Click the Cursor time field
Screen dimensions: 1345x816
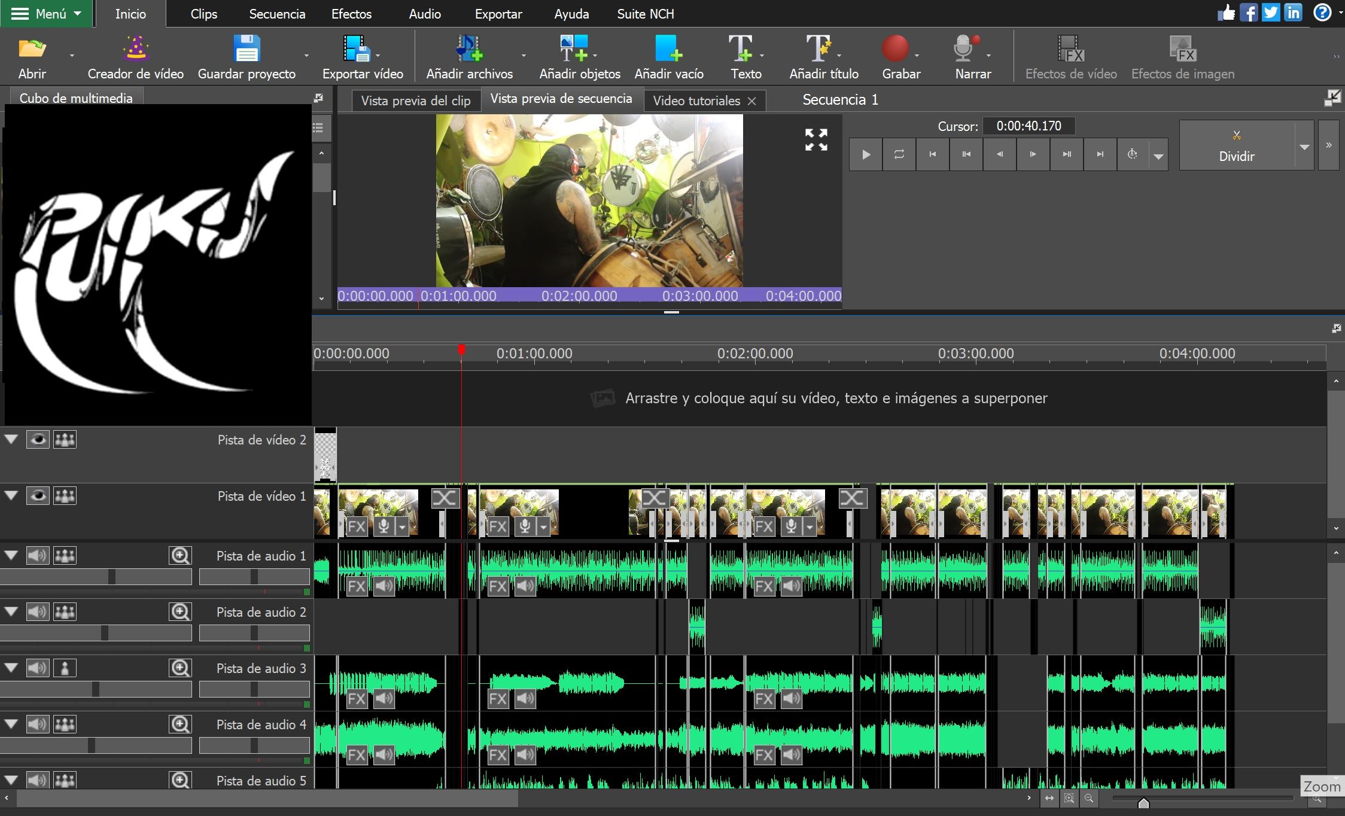tap(1029, 126)
